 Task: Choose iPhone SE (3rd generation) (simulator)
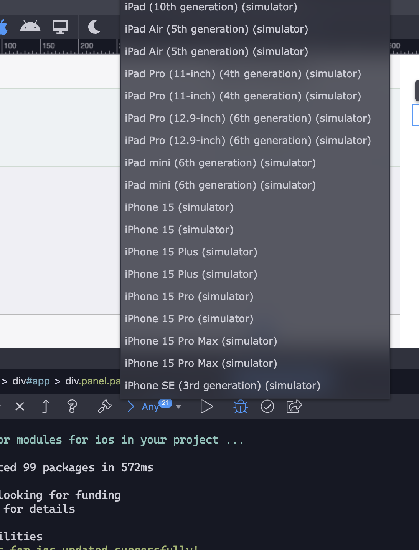point(255,386)
